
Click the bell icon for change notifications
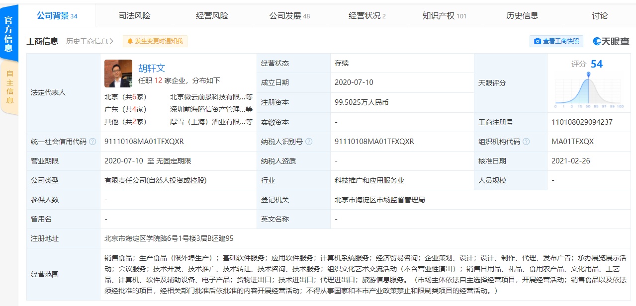130,41
